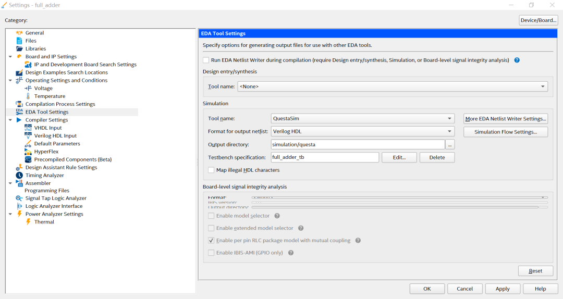
Task: Click the help icon beside EDA Netlist Writer
Action: click(517, 60)
